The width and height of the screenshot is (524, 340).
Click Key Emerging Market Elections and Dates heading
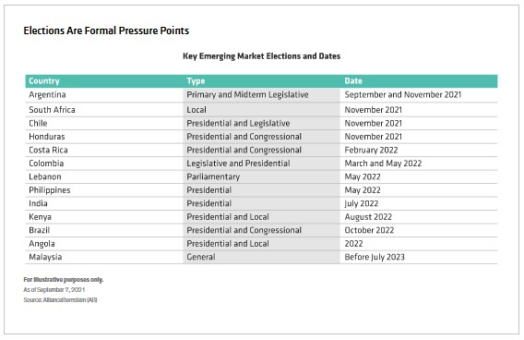tap(261, 56)
